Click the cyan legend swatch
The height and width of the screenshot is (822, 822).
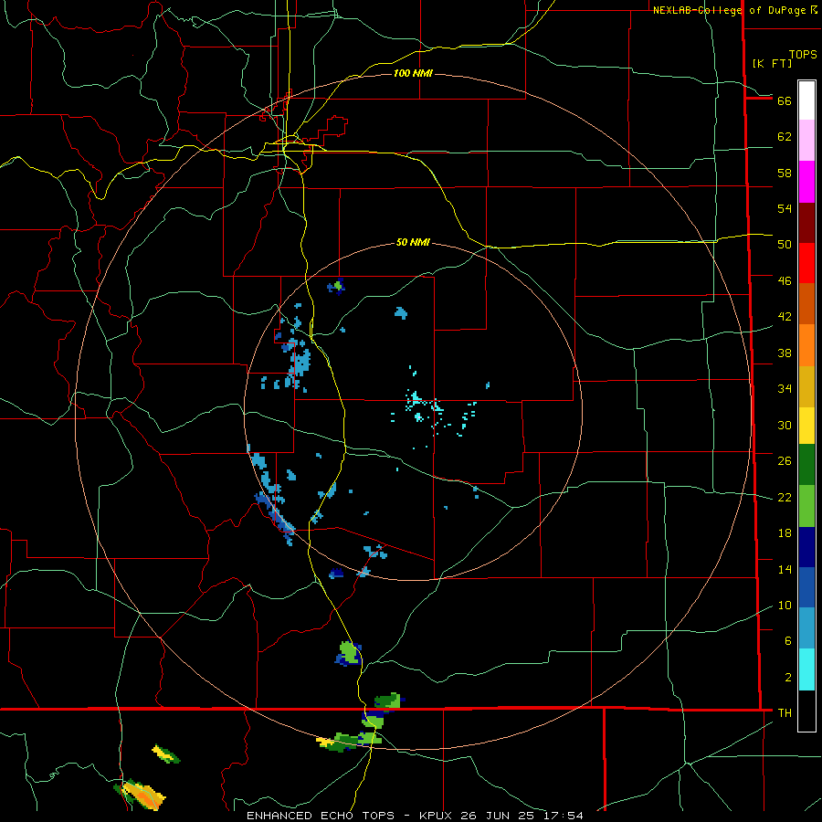coord(806,669)
